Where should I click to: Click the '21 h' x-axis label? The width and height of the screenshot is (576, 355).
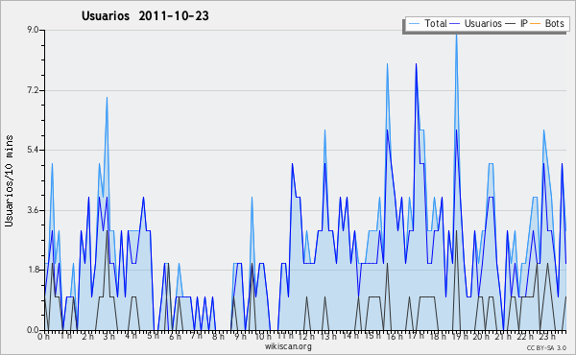503,337
